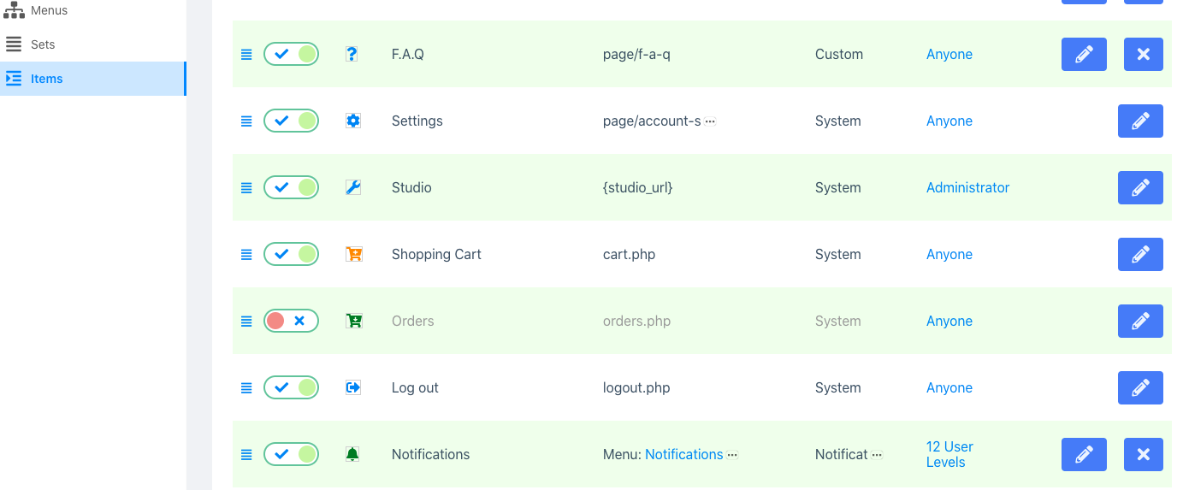Open the Sets section in sidebar
The image size is (1183, 490).
coord(43,44)
